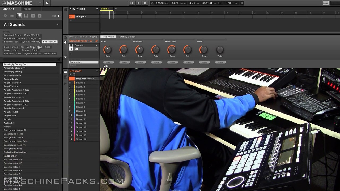The width and height of the screenshot is (340, 191).
Task: Open audio engine settings gear icon
Action: tap(242, 3)
